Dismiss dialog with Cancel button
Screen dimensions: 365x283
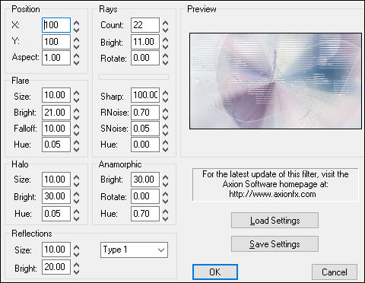pos(335,272)
